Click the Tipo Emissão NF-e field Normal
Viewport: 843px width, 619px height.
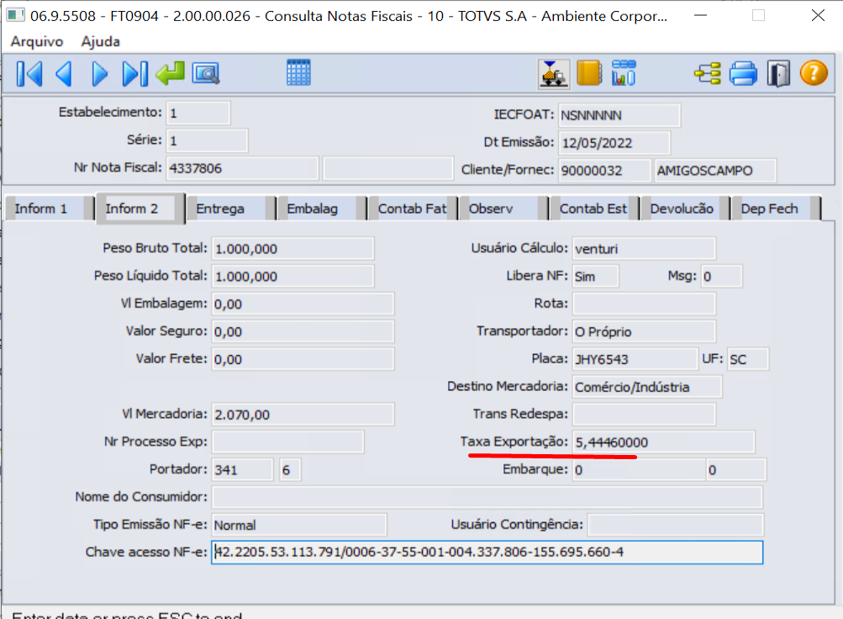click(299, 525)
